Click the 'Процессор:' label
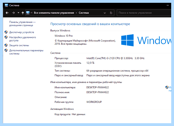 (x=61, y=58)
